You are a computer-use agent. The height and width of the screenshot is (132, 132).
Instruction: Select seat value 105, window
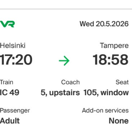coord(106,93)
